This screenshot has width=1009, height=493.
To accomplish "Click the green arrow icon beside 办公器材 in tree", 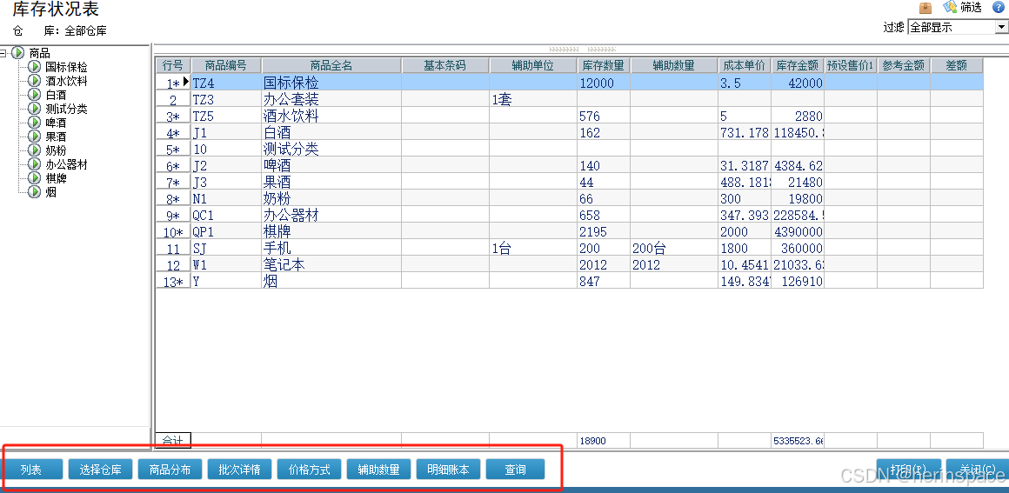I will click(x=34, y=164).
